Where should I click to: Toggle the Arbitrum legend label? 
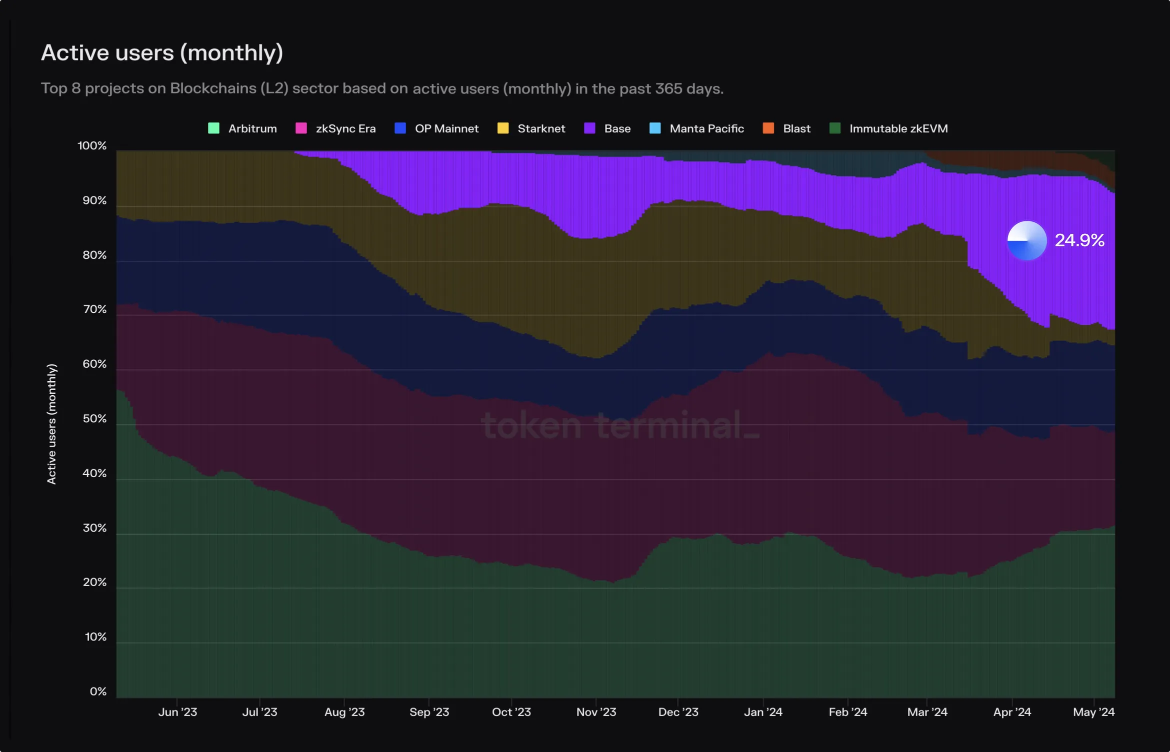point(252,129)
